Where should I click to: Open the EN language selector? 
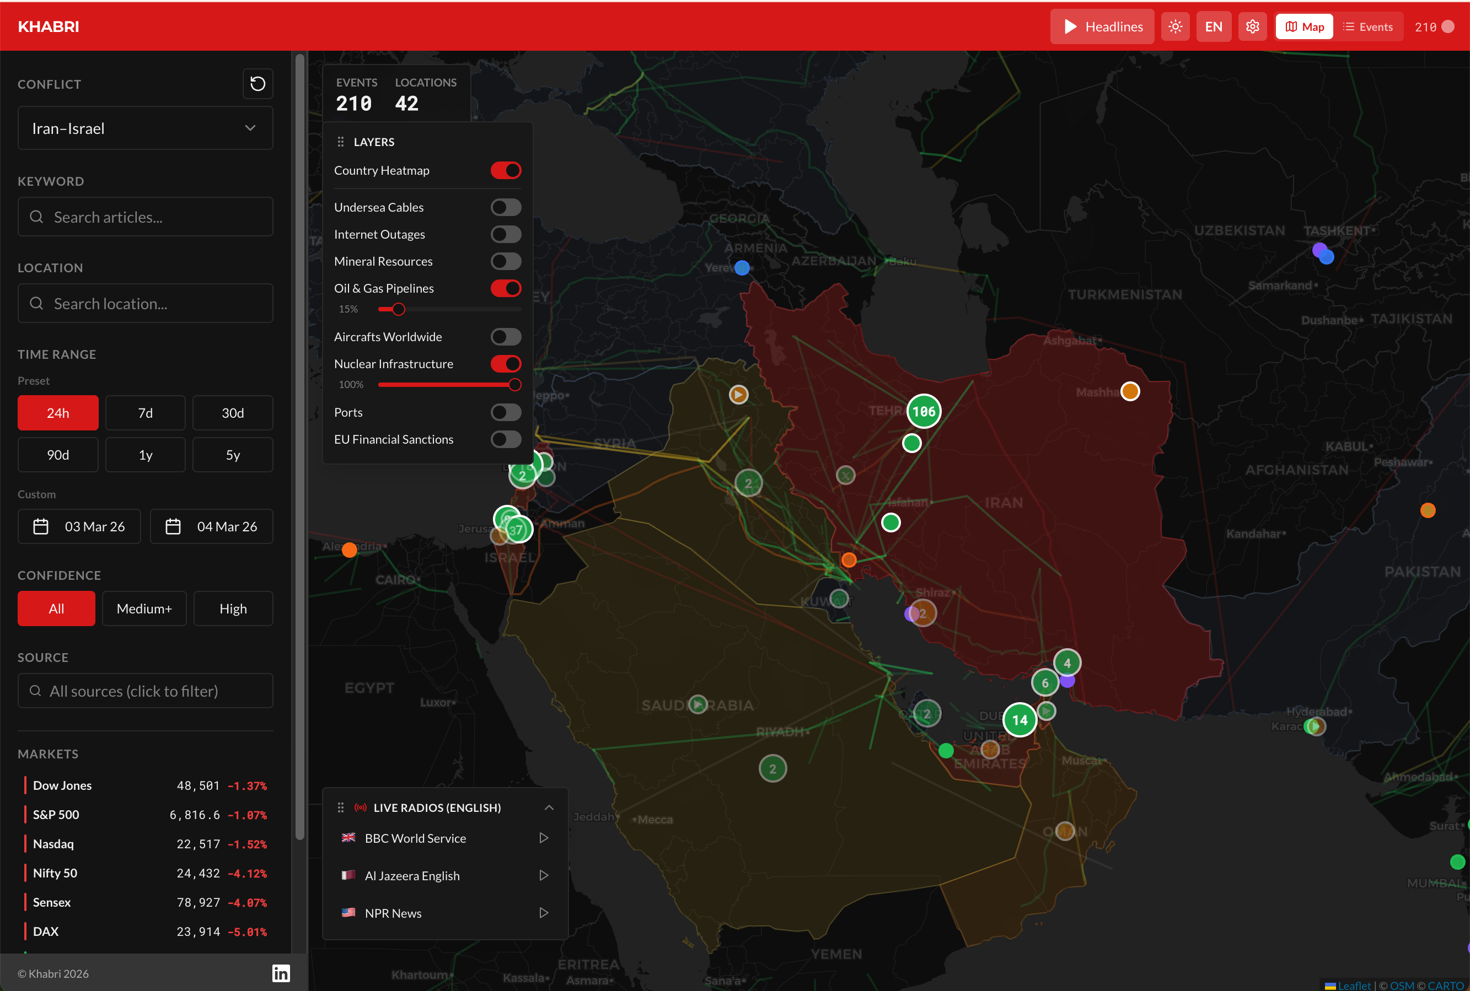tap(1213, 26)
